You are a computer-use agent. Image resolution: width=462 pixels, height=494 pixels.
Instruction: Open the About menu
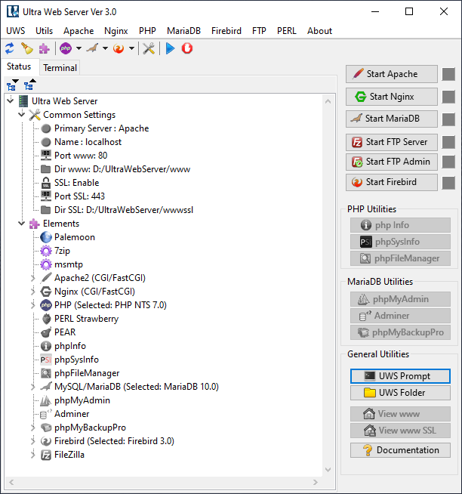click(319, 31)
